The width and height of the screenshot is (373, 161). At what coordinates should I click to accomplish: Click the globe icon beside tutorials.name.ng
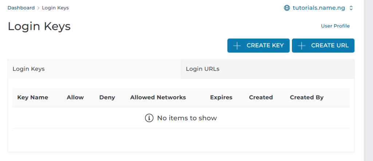pos(287,8)
